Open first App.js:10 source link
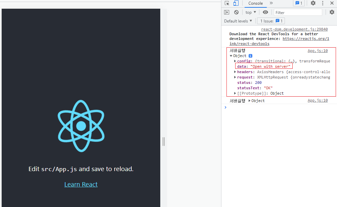Image resolution: width=337 pixels, height=207 pixels. [x=318, y=51]
